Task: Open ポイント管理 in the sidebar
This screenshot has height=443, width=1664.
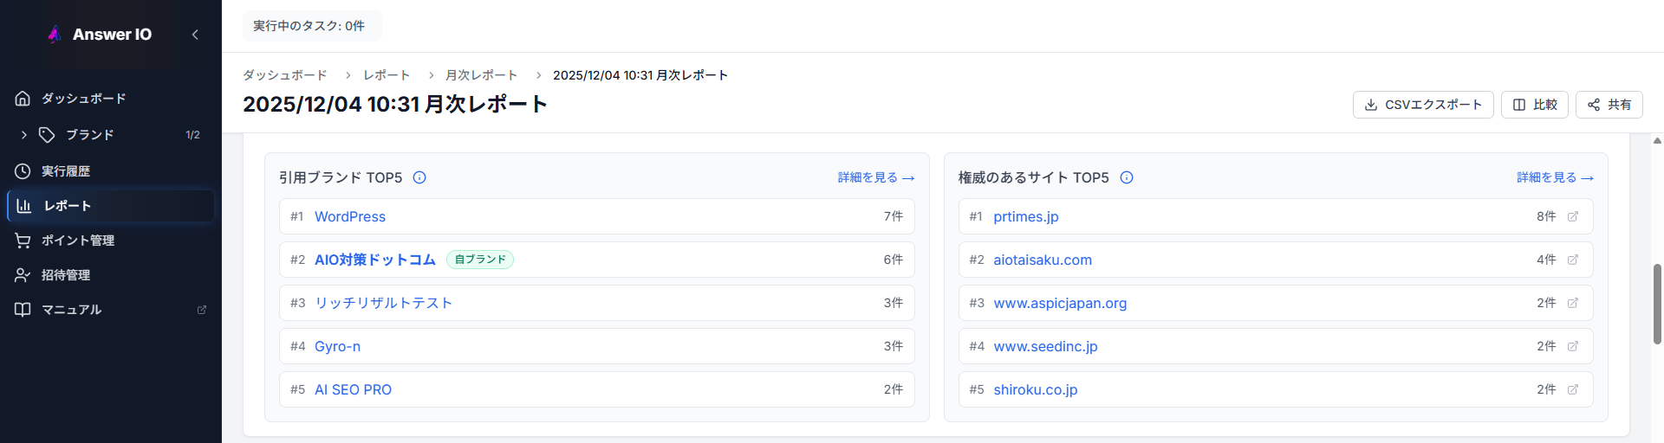Action: point(78,241)
